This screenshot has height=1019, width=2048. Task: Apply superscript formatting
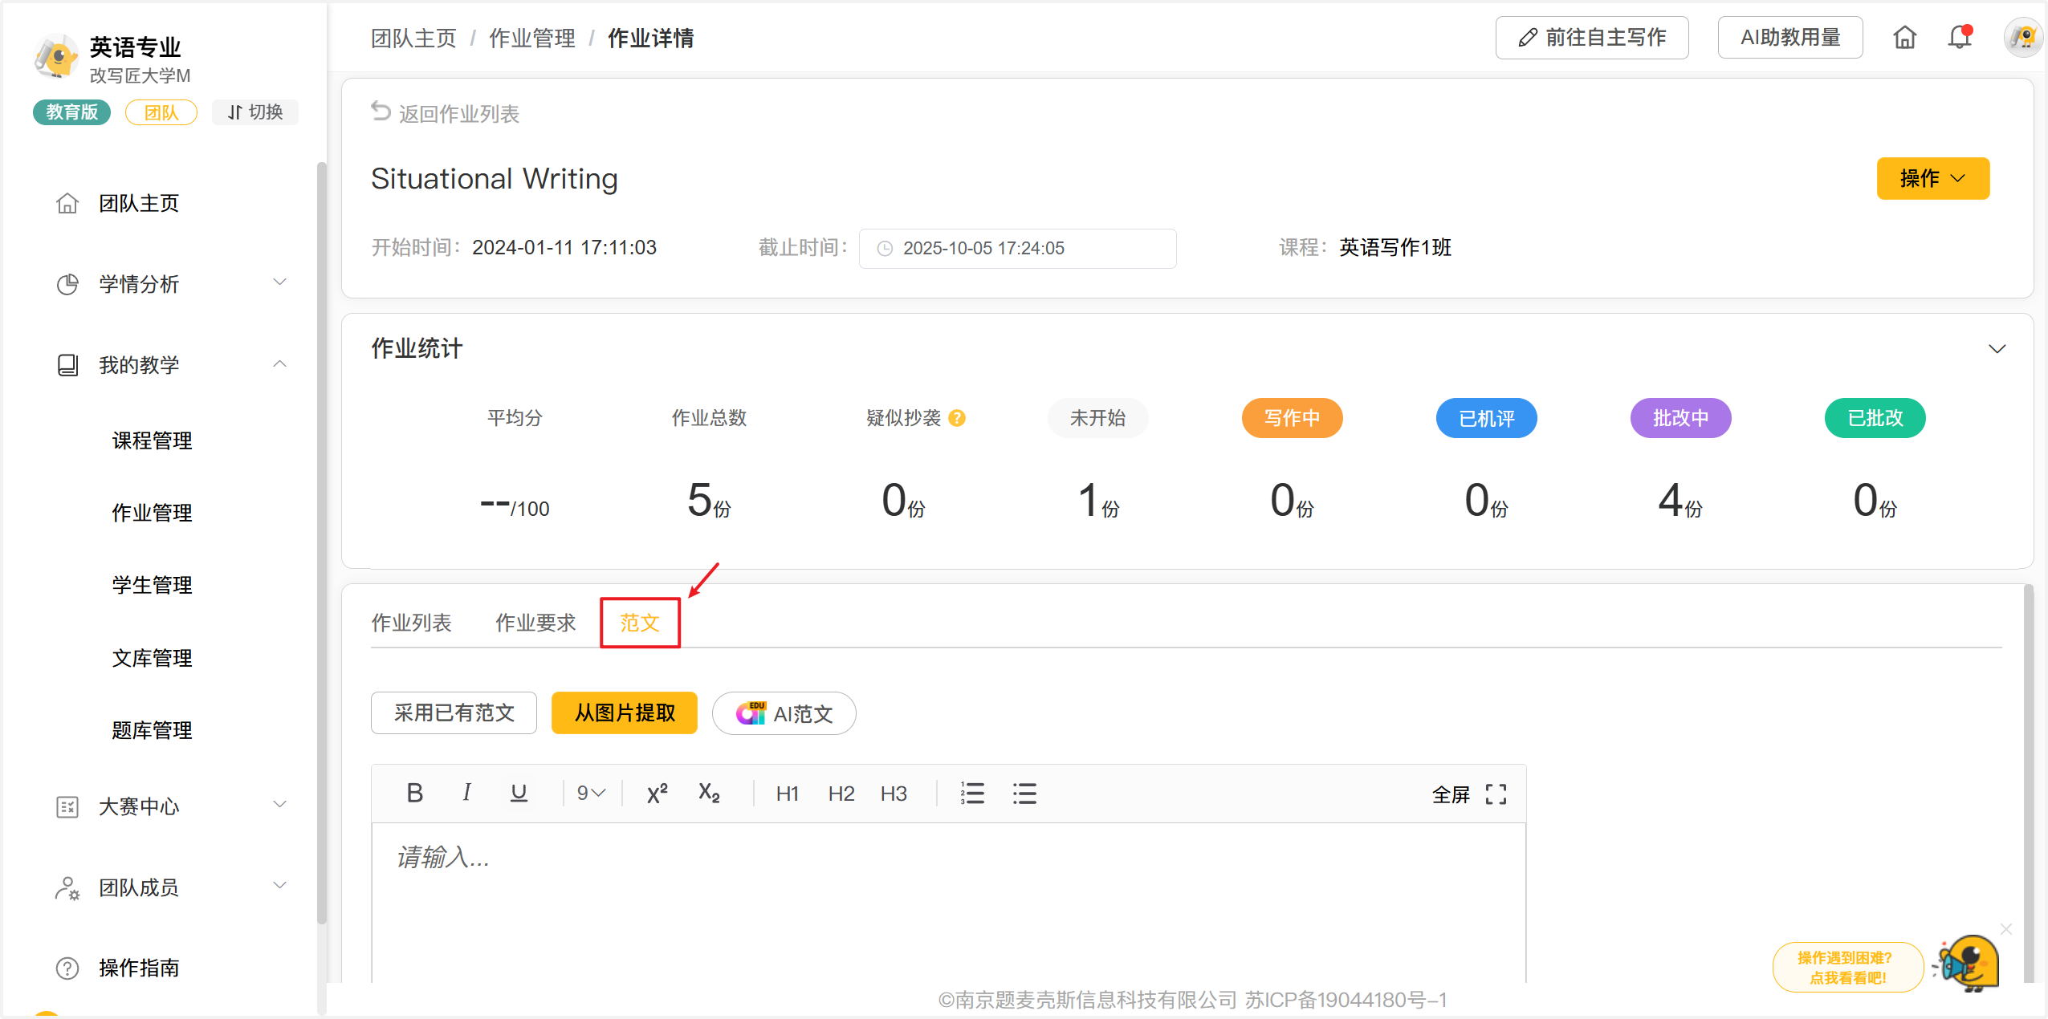click(657, 793)
